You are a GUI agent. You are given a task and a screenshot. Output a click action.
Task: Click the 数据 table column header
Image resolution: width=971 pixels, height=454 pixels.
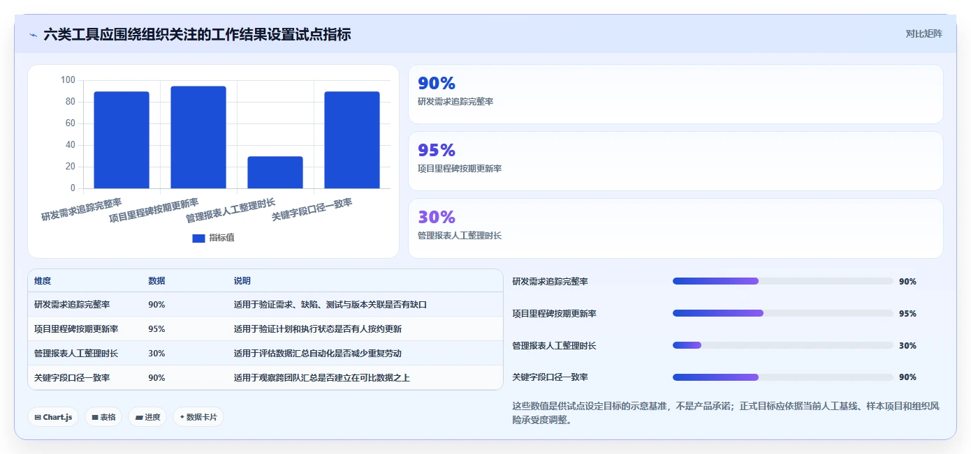(156, 281)
